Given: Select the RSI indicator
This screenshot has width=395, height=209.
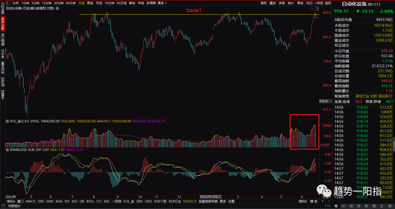Looking at the screenshot, I should pyautogui.click(x=67, y=201).
